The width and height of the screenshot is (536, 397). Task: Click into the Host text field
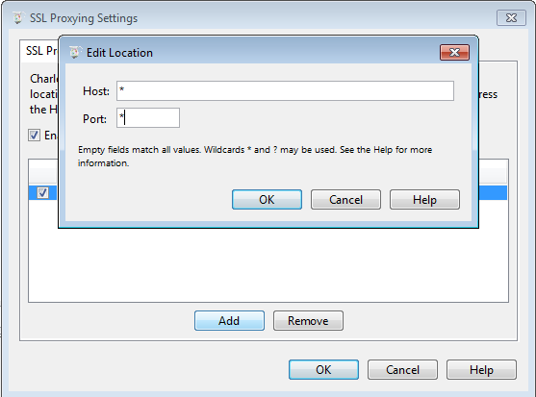pyautogui.click(x=285, y=90)
